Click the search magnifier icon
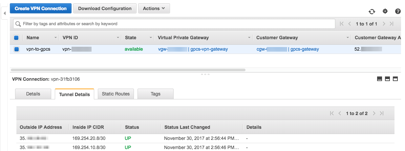The image size is (405, 151). 18,24
